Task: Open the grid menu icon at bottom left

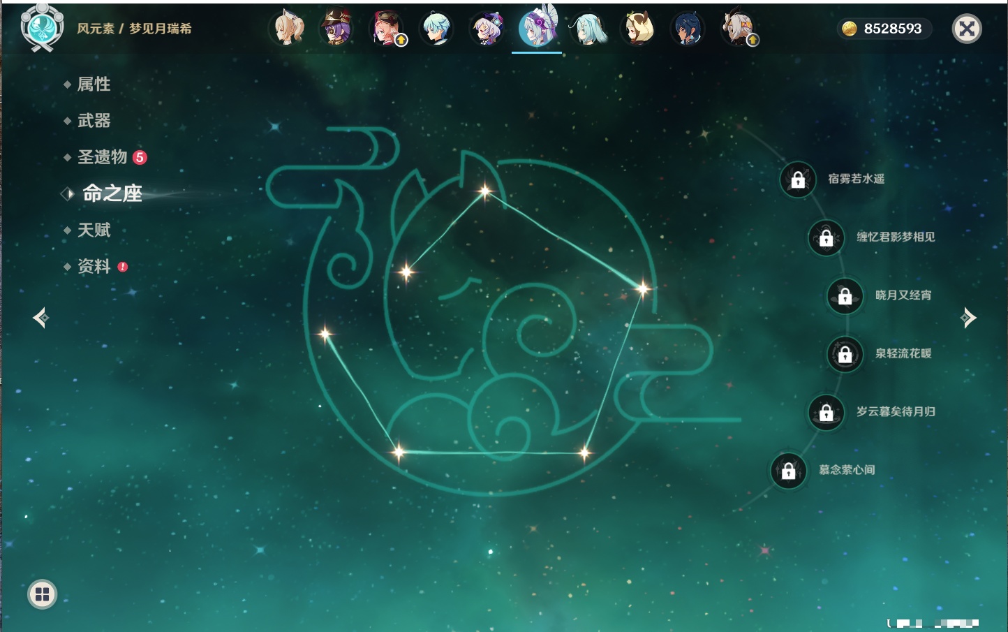Action: [x=42, y=594]
